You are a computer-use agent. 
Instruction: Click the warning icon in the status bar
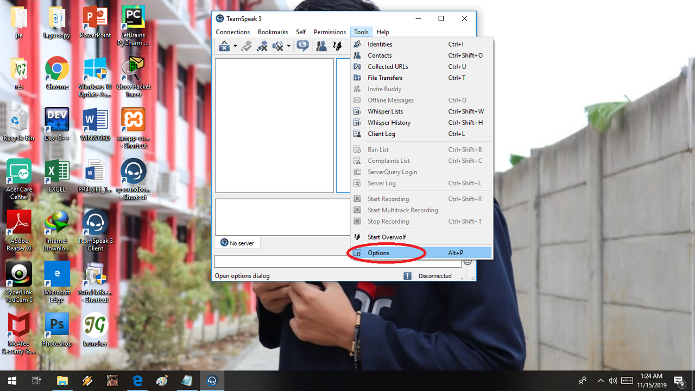407,276
